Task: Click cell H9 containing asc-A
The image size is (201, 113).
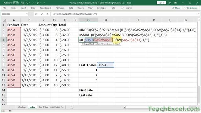Action: 106,65
